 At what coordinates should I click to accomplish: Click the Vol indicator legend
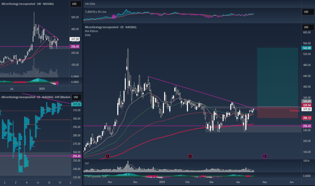pos(87,163)
